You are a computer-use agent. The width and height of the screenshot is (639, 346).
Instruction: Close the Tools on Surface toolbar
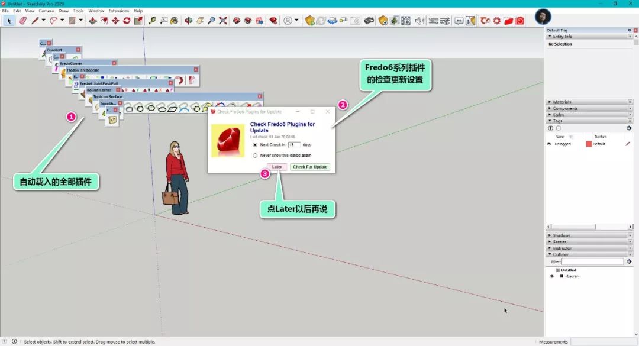tap(260, 96)
